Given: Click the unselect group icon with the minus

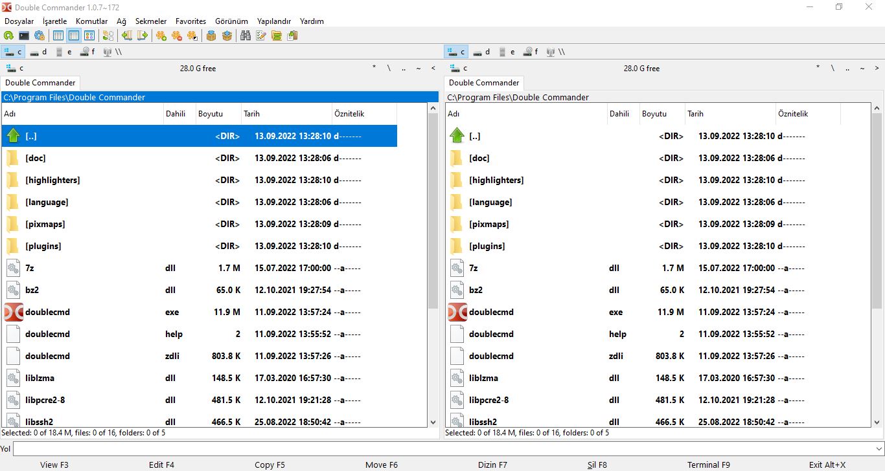Looking at the screenshot, I should click(177, 36).
